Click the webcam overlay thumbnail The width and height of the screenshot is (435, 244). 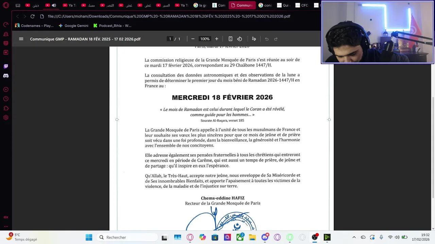(x=377, y=32)
